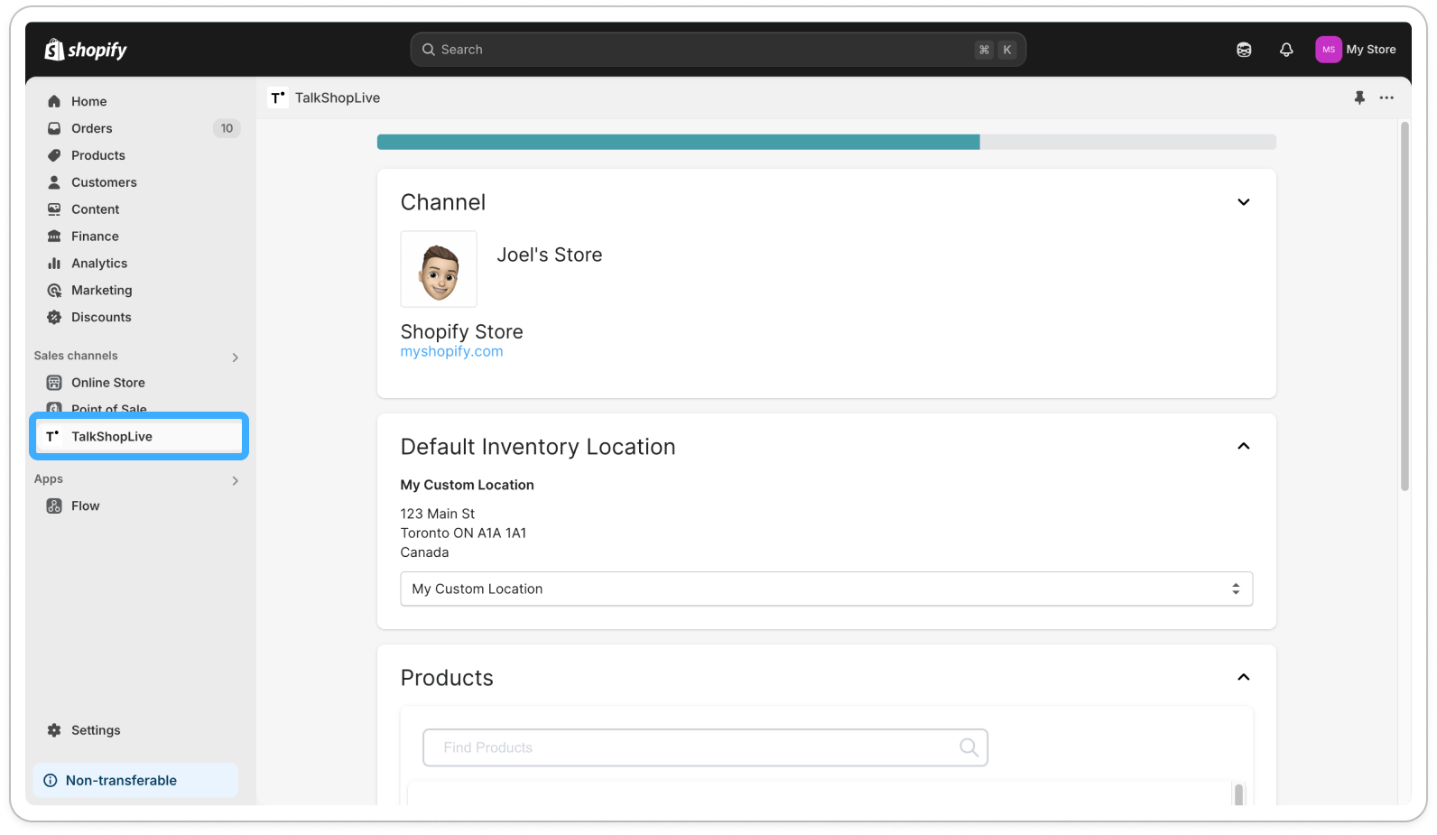Collapse the Products section
The image size is (1437, 835).
[x=1243, y=677]
